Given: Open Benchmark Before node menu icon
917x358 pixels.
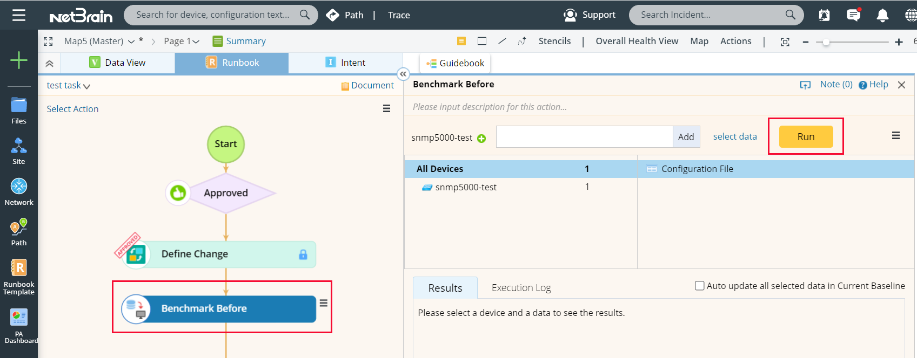Looking at the screenshot, I should point(324,303).
